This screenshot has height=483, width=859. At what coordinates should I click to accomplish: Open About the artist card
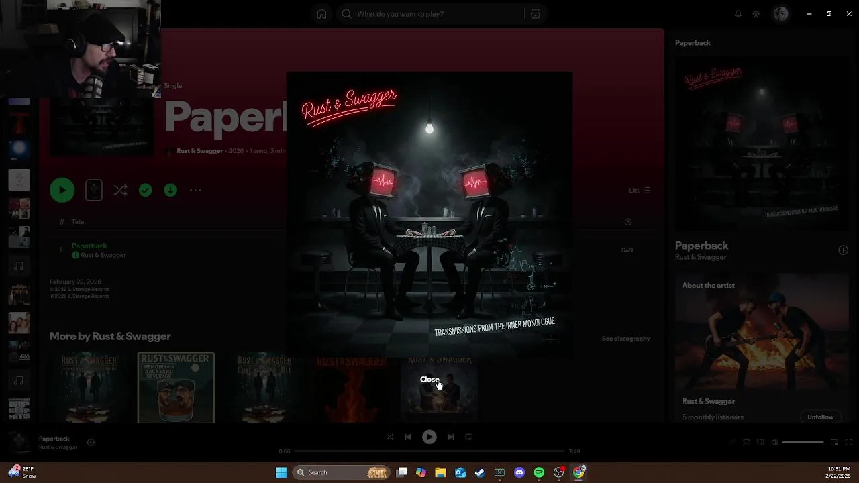click(x=762, y=349)
